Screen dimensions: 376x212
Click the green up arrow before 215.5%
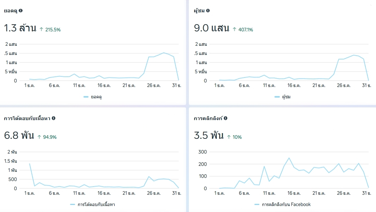pos(42,30)
